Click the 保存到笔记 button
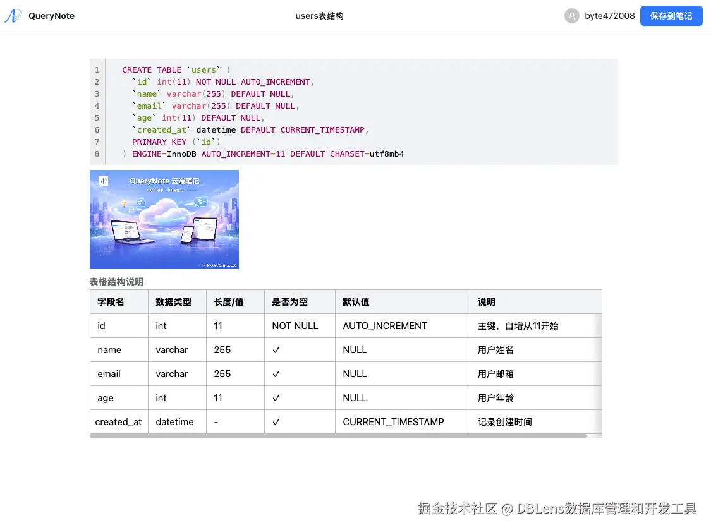 click(x=671, y=16)
